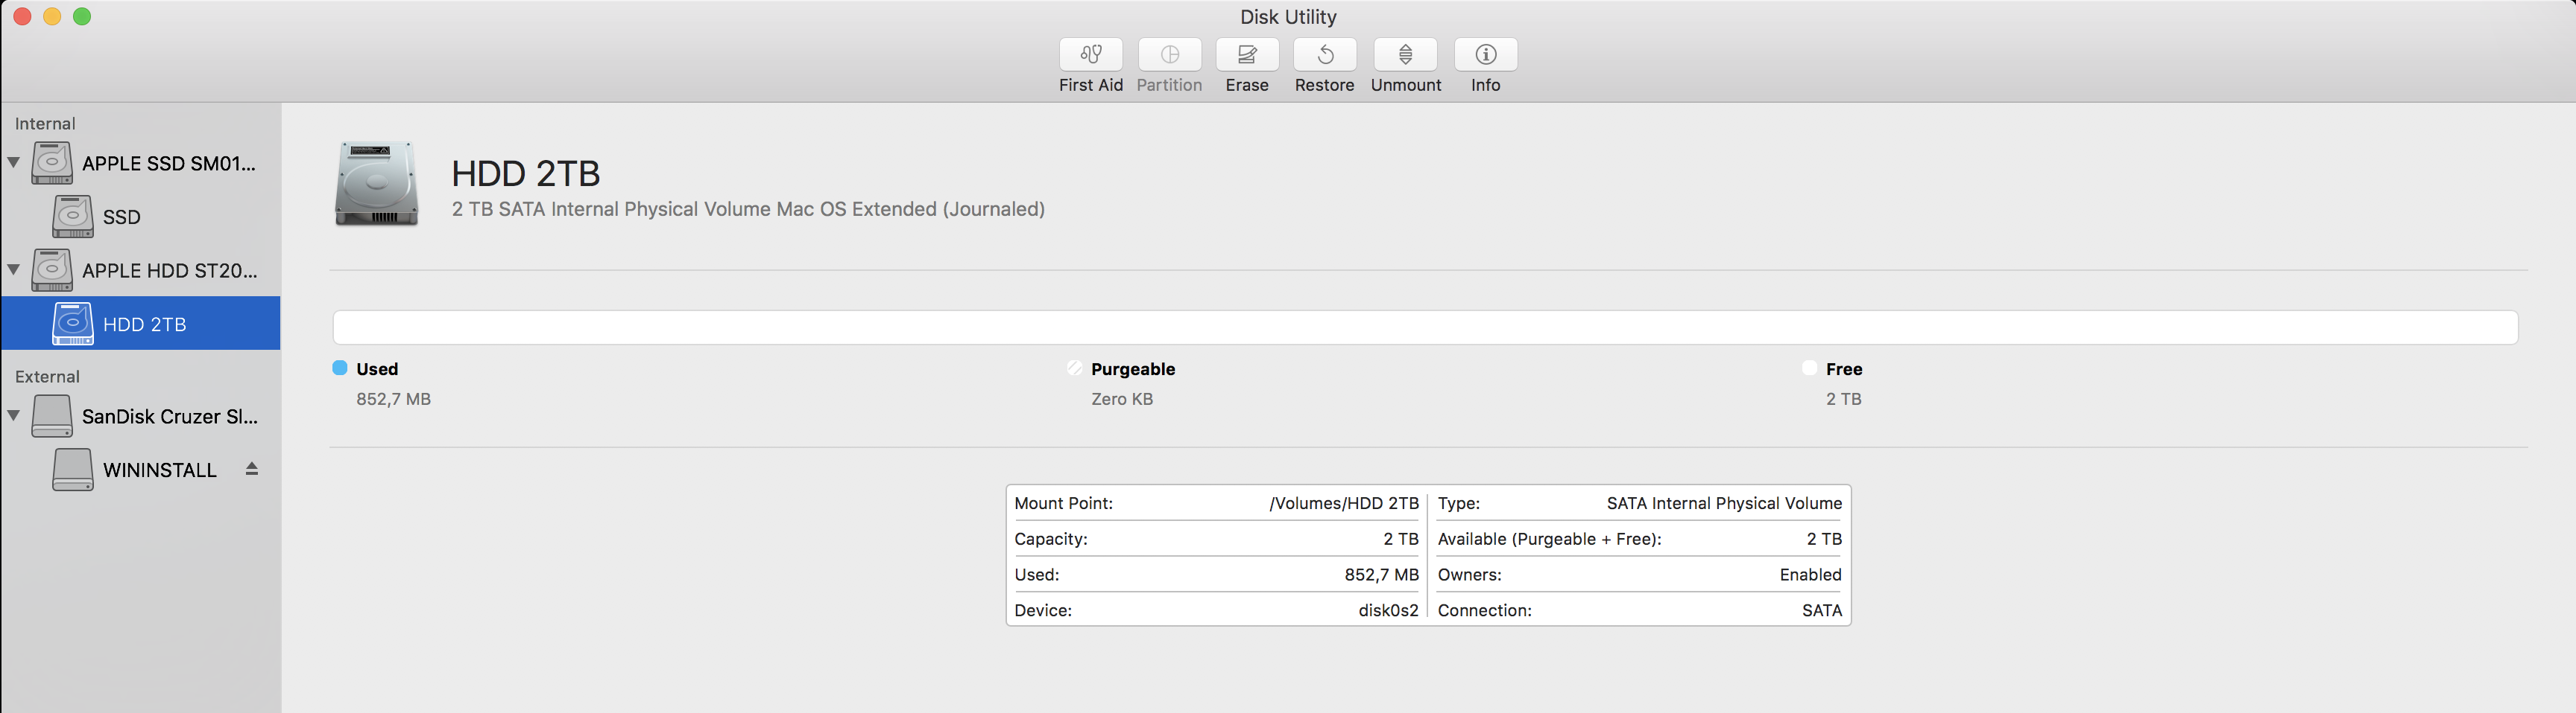Click the Free 2 TB value under legend
2576x713 pixels.
tap(1844, 398)
